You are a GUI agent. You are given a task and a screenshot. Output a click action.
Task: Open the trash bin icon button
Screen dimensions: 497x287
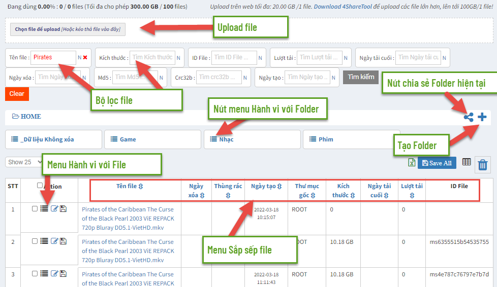[482, 165]
